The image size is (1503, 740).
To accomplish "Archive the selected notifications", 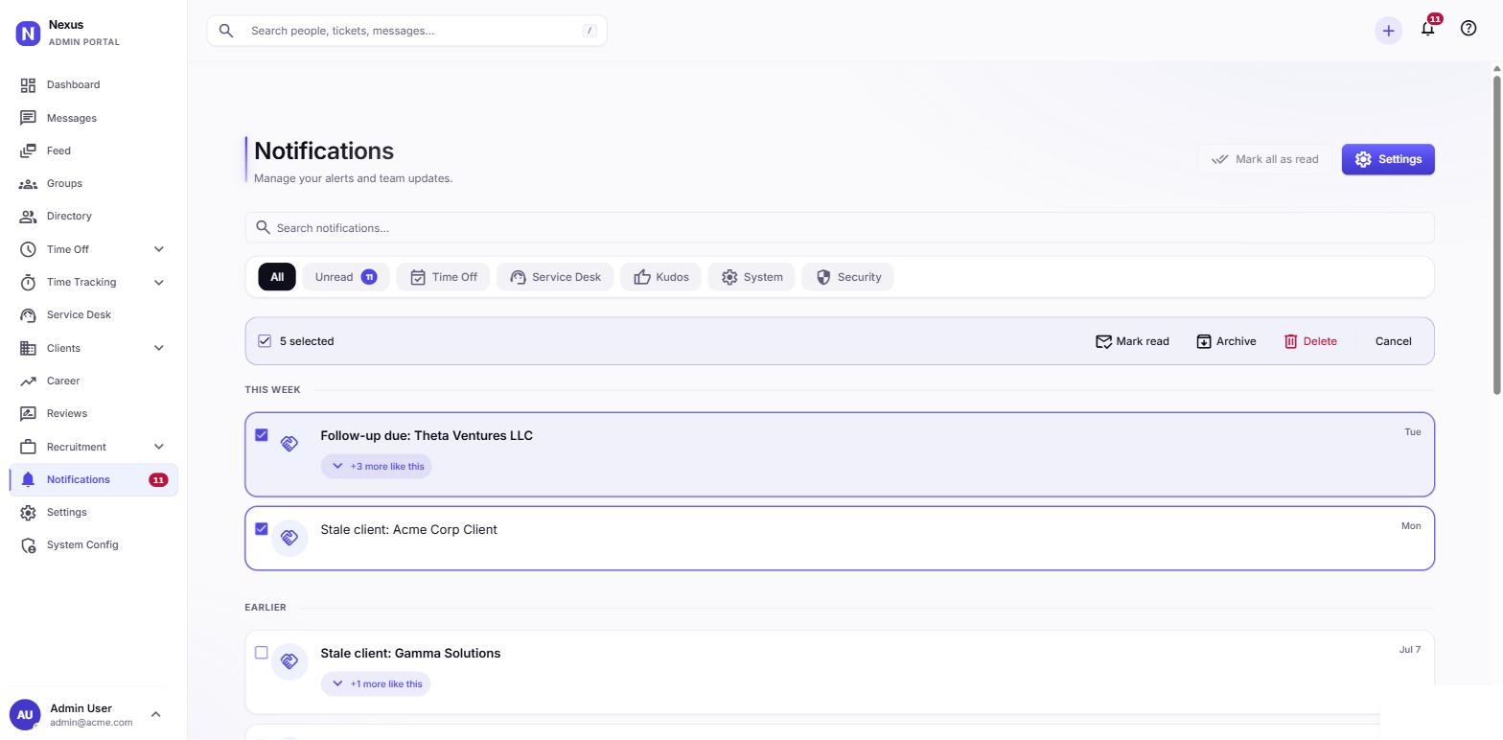I will coord(1226,341).
